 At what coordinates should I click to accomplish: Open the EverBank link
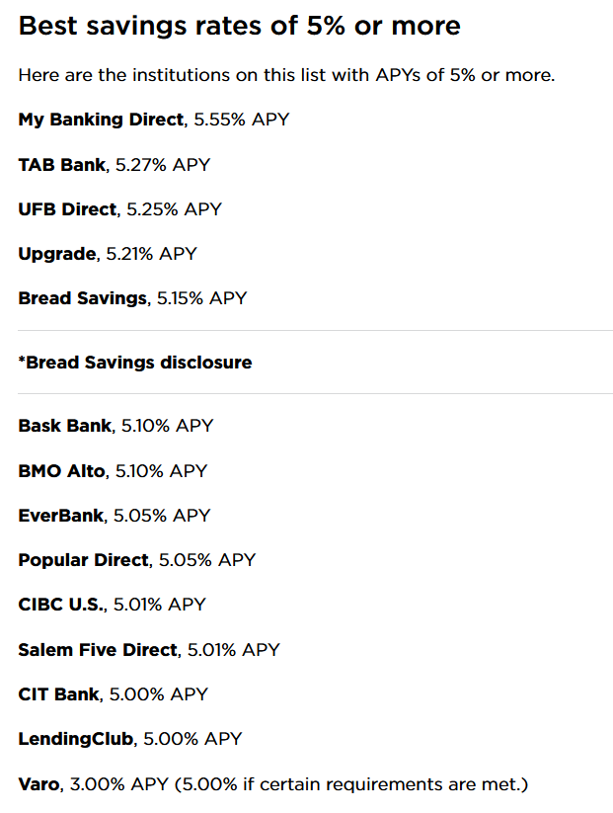click(x=61, y=516)
